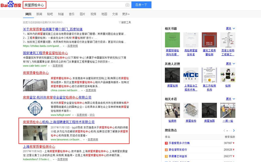This screenshot has width=261, height=162.
Task: Open green URL www.hzfwjd.com/
Action: pos(61,115)
